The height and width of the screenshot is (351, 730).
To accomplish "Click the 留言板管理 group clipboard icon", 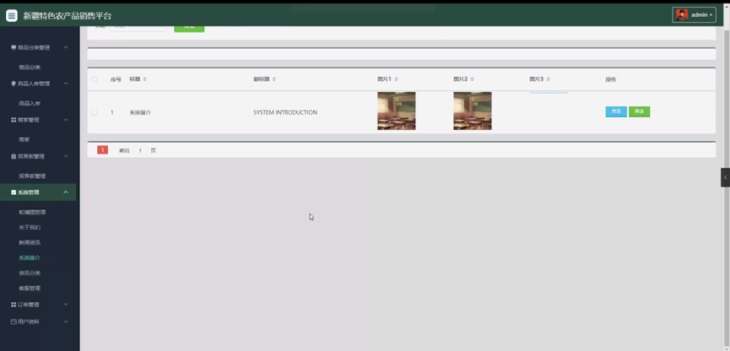I will (x=14, y=156).
